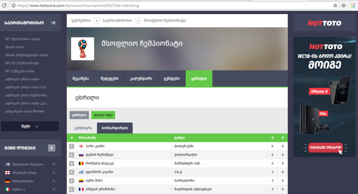
Task: Remove ბუნდესლიგა from my leagues
Action: pos(54,181)
